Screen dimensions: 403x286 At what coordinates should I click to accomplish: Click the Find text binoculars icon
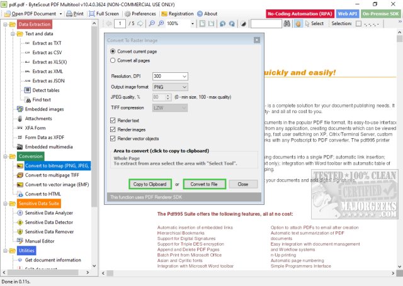tap(28, 100)
